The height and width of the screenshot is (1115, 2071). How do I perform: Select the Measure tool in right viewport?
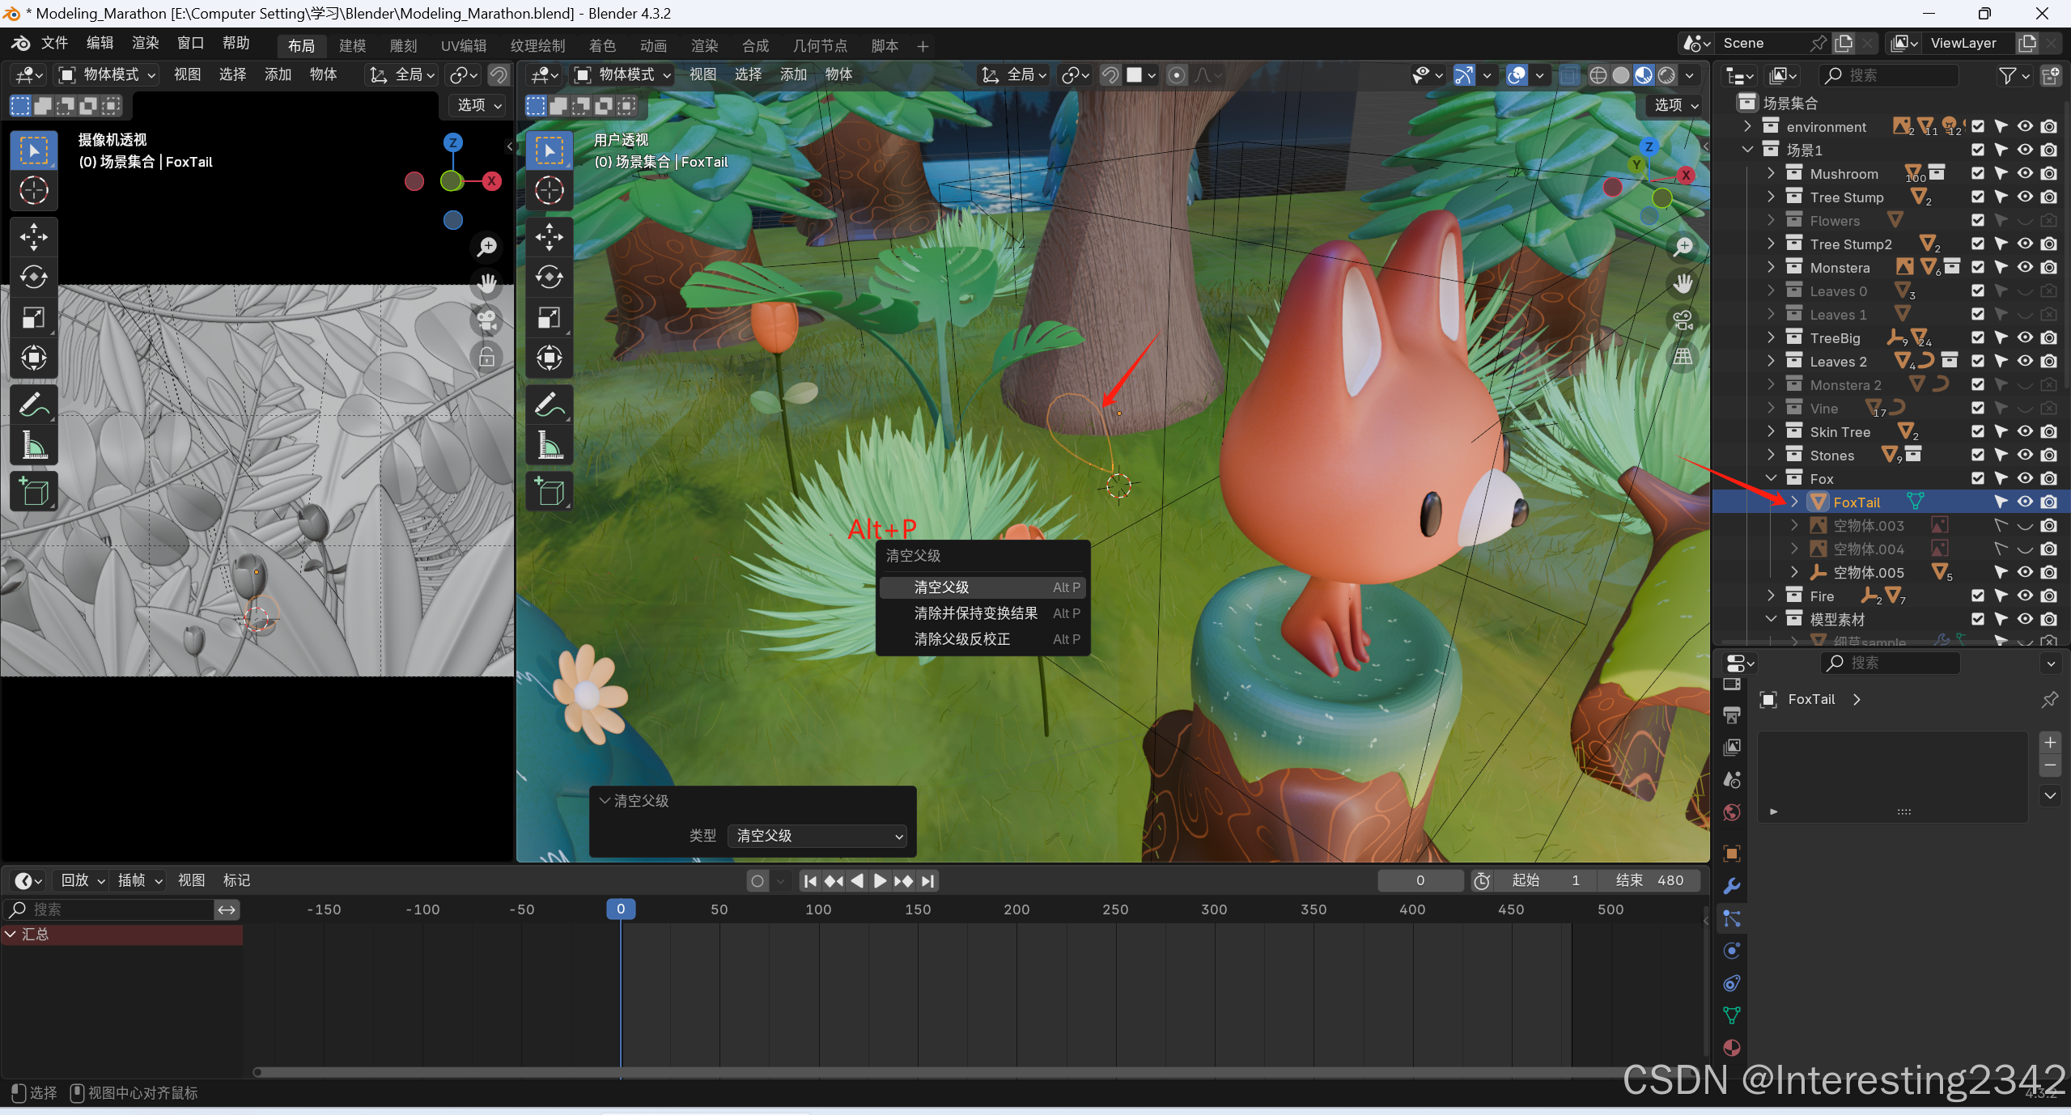549,444
